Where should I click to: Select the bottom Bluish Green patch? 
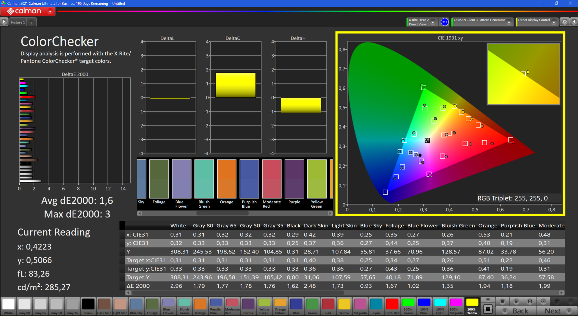184,306
